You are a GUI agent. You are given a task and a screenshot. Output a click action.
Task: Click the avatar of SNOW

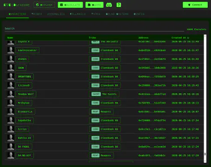tap(11, 68)
